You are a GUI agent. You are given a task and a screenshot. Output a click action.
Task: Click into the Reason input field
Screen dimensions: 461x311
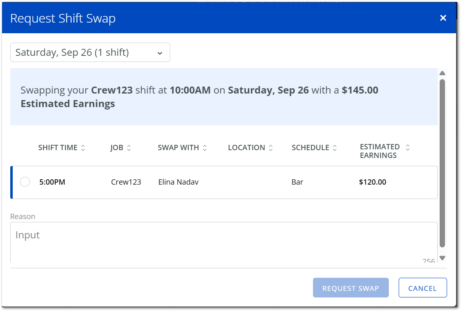(x=224, y=242)
